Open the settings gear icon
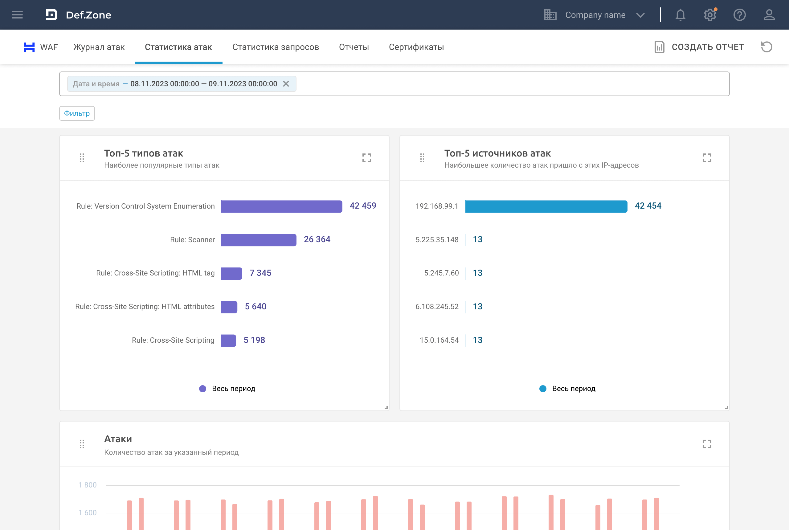This screenshot has height=530, width=789. pyautogui.click(x=709, y=15)
